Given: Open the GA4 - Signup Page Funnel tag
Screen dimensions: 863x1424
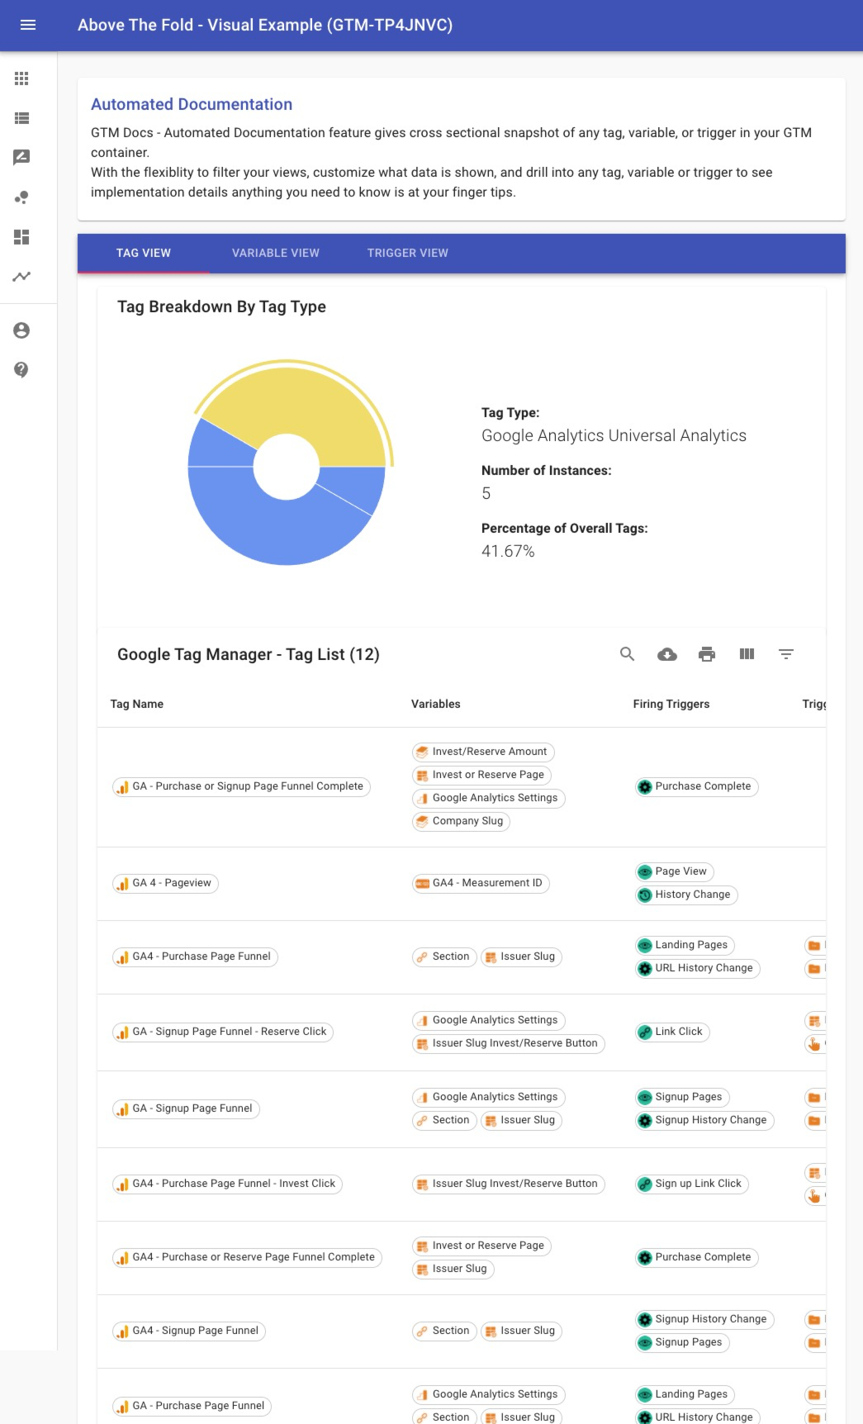Looking at the screenshot, I should pyautogui.click(x=188, y=1331).
